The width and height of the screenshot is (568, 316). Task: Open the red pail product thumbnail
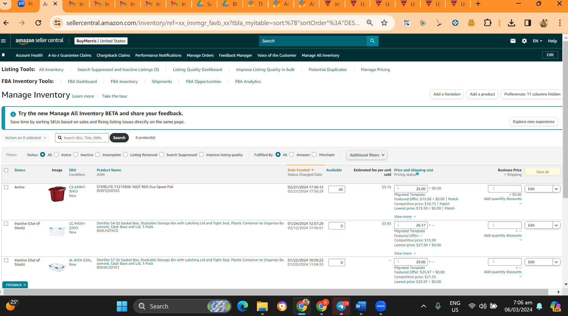click(57, 194)
